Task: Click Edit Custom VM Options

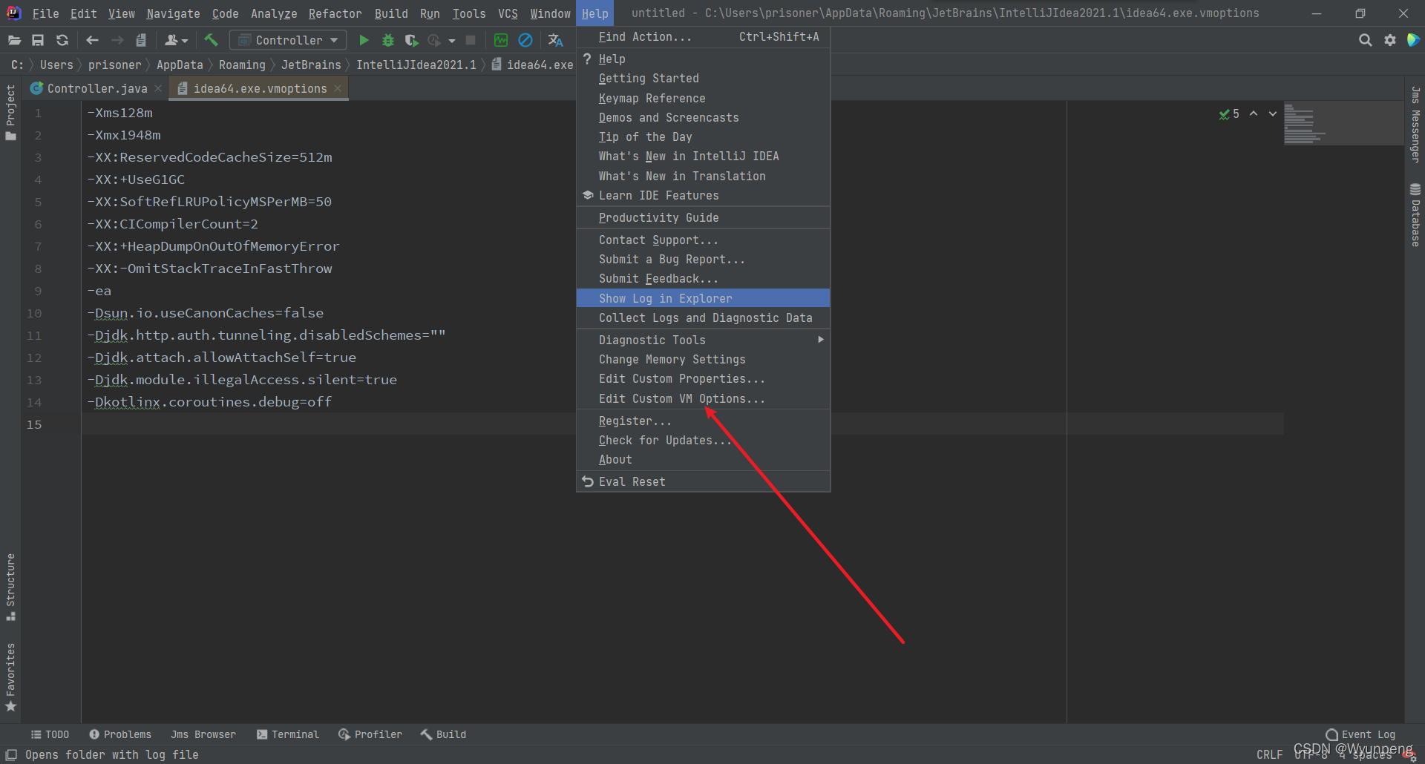Action: 703,398
